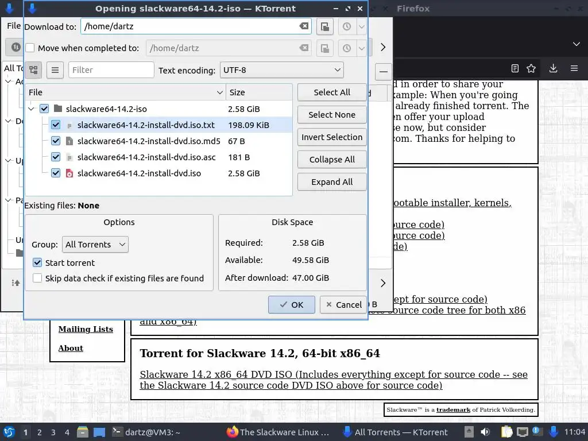The image size is (588, 441).
Task: Open the application launcher menu icon
Action: [9, 432]
